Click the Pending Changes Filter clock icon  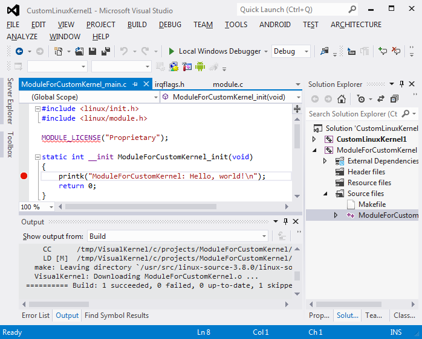(x=361, y=99)
